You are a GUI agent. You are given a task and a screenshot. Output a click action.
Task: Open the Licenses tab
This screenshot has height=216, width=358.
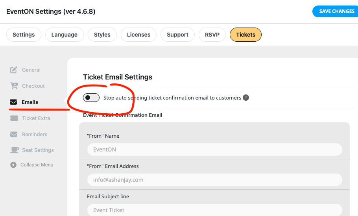click(x=138, y=35)
